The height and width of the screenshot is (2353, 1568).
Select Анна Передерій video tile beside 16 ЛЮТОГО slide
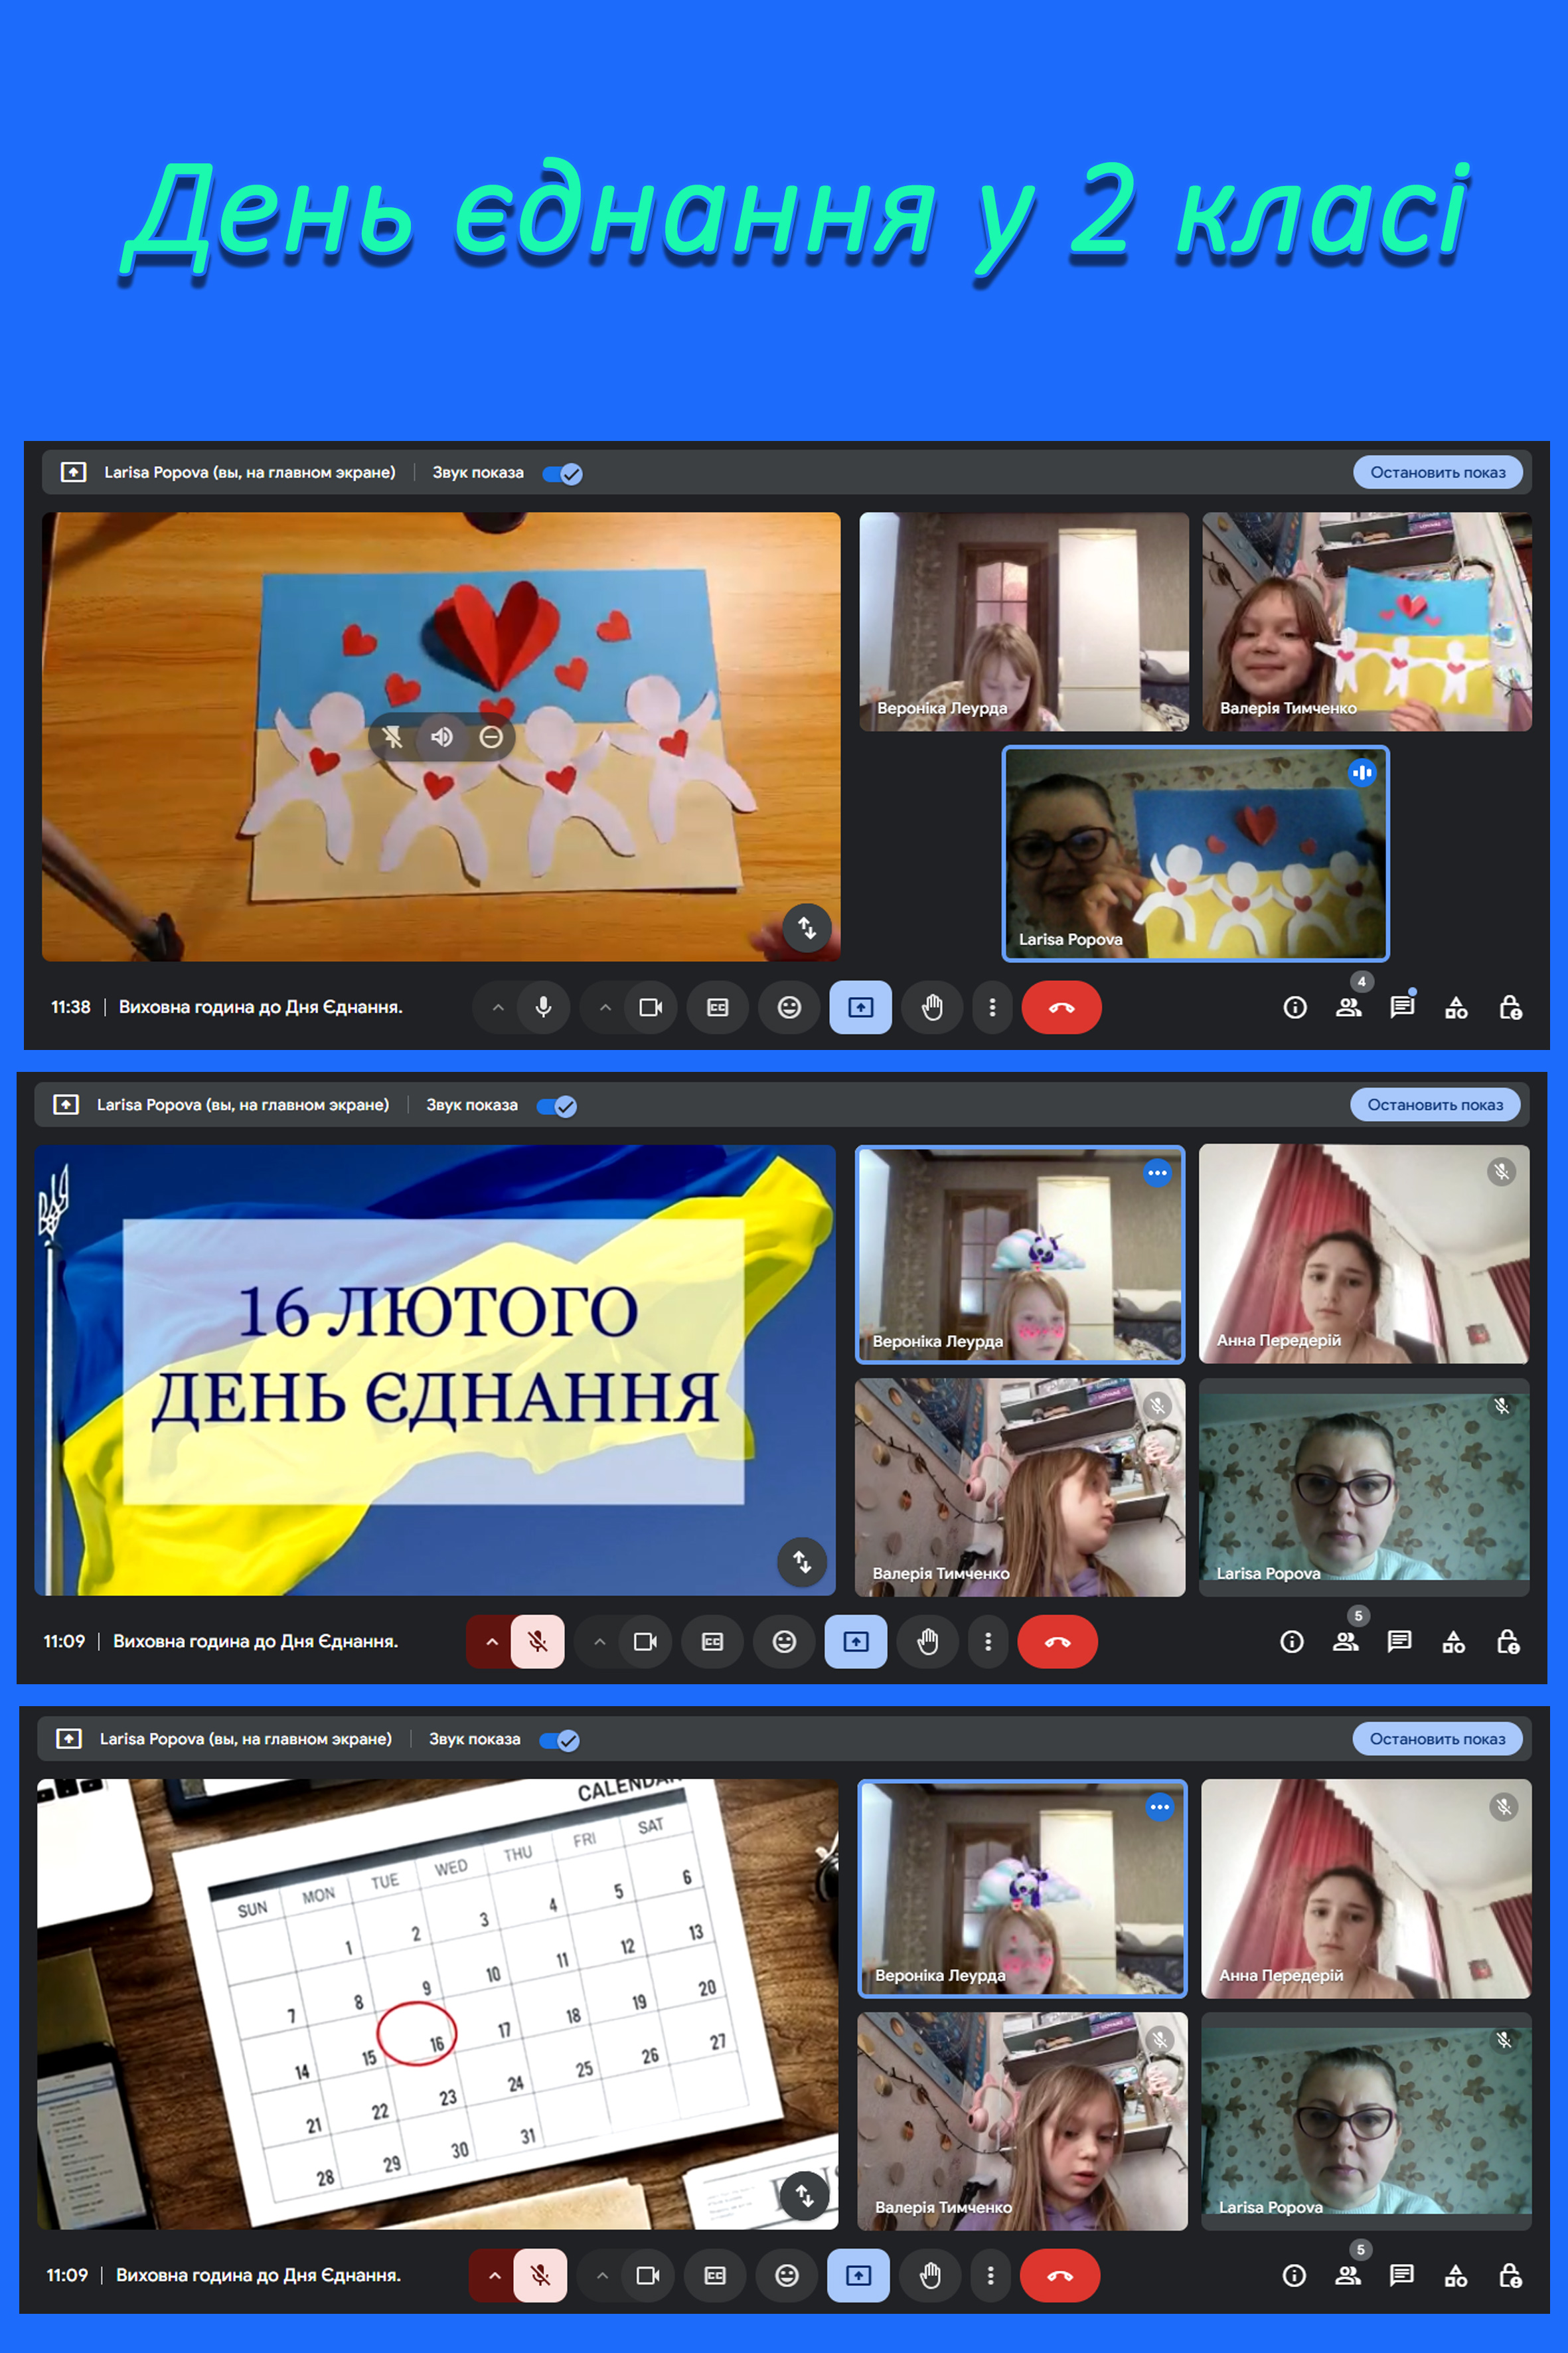[1364, 1253]
